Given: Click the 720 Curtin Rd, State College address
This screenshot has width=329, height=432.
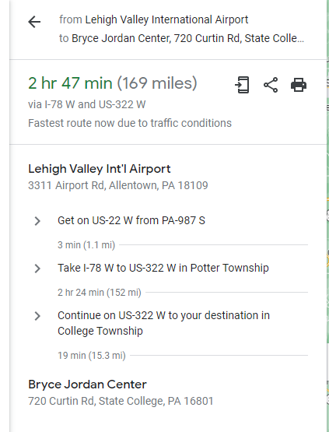Looking at the screenshot, I should [x=121, y=401].
